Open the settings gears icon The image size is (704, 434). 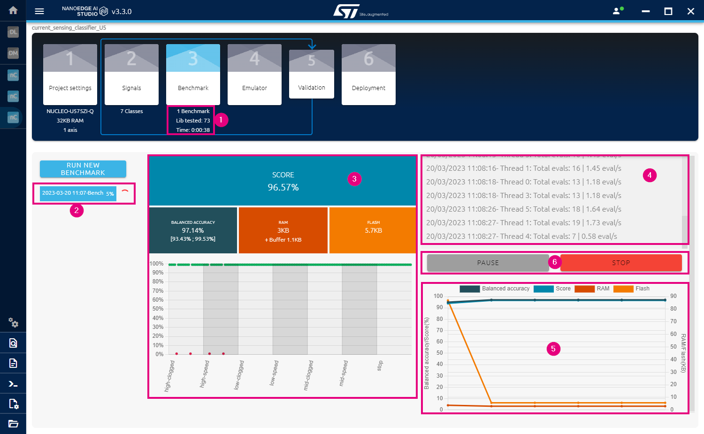(x=13, y=322)
